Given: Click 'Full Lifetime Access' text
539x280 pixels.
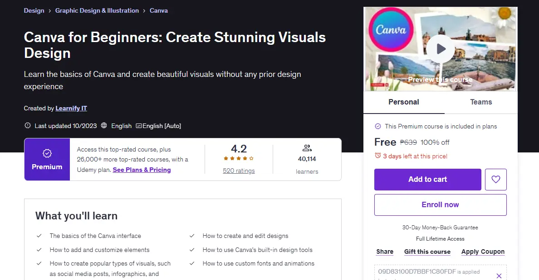Looking at the screenshot, I should [441, 239].
